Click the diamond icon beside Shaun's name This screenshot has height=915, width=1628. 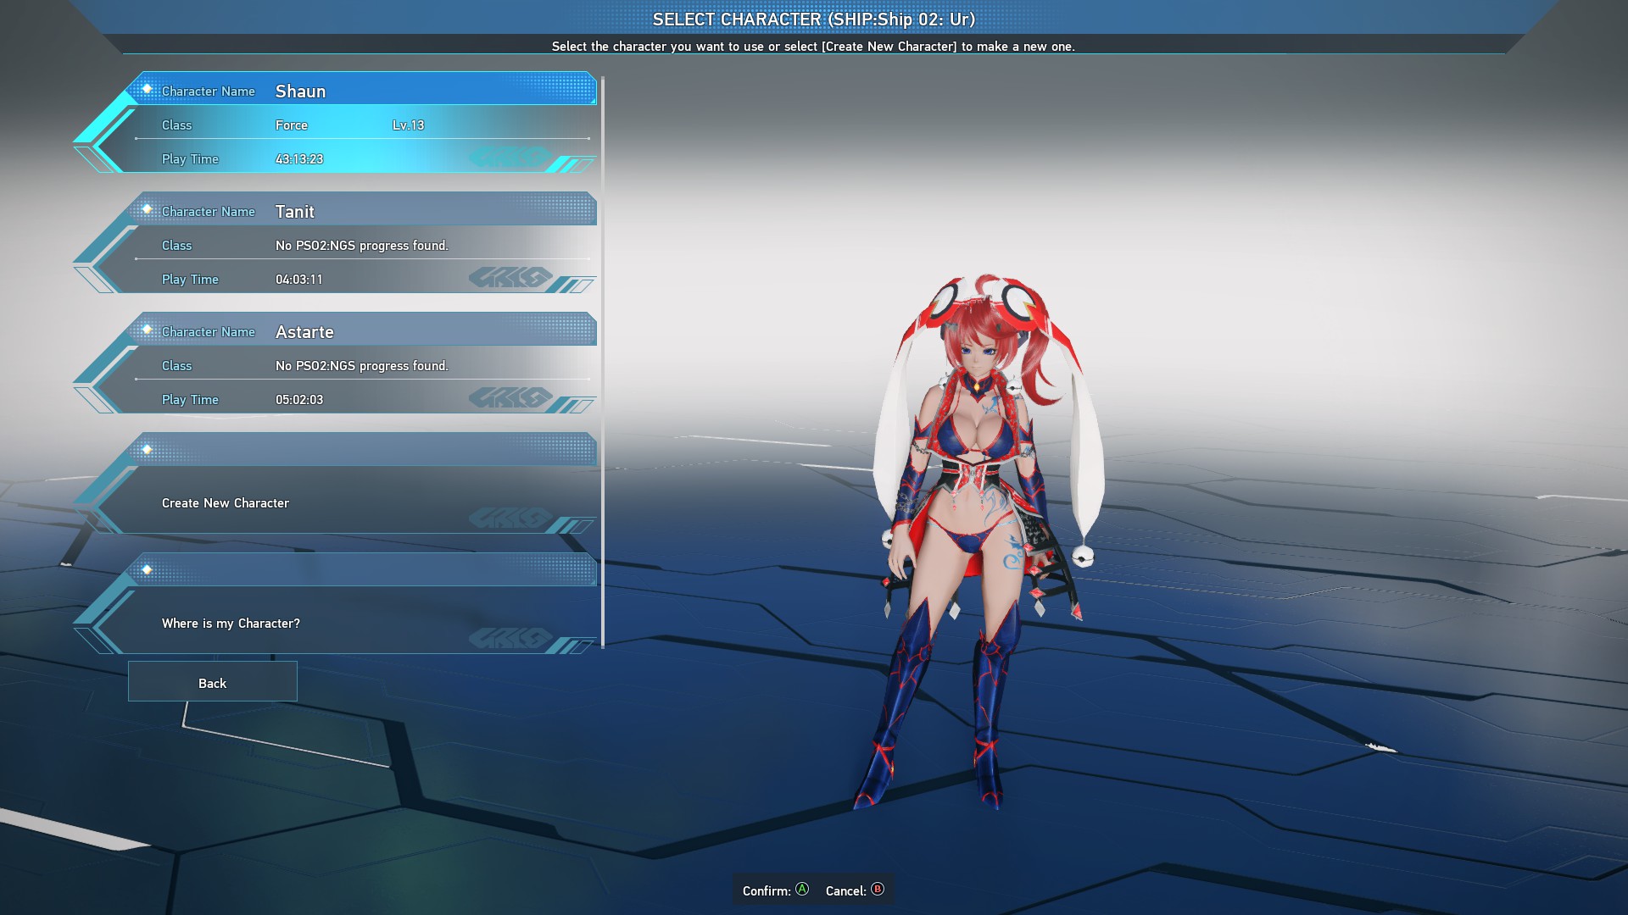147,89
